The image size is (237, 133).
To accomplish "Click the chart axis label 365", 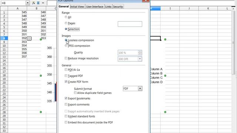I will point(49,48).
